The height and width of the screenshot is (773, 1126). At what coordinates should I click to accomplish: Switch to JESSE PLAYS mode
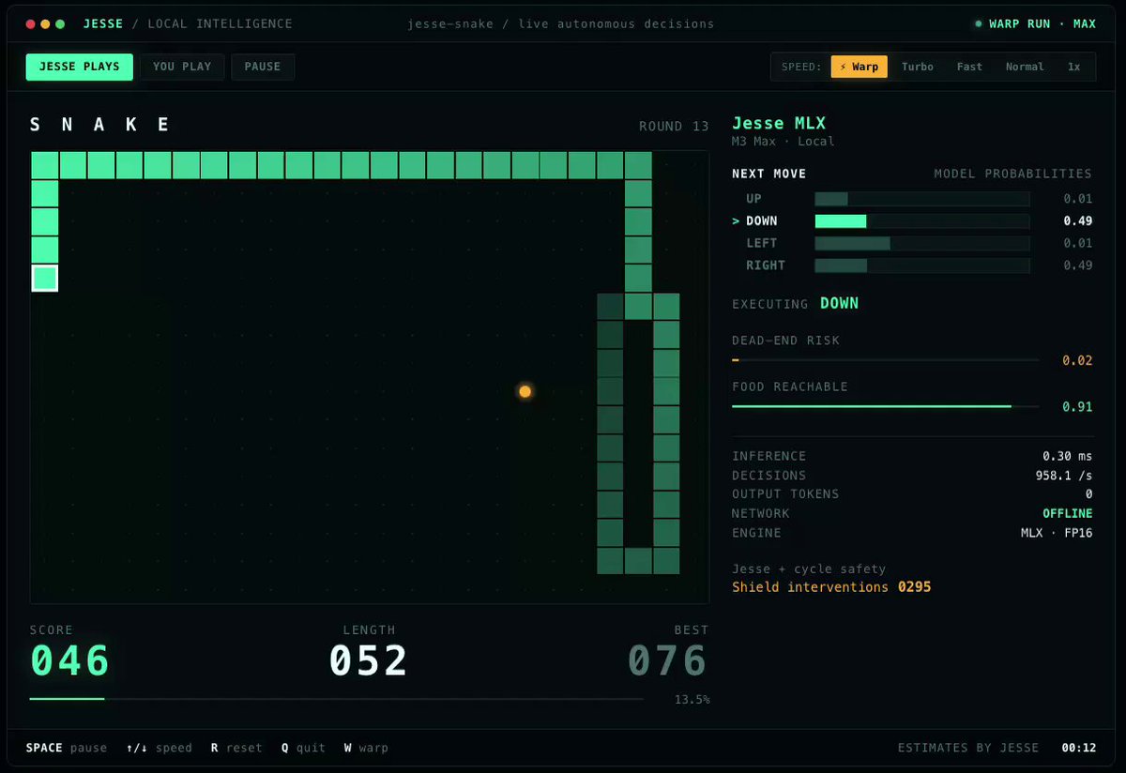pos(80,67)
